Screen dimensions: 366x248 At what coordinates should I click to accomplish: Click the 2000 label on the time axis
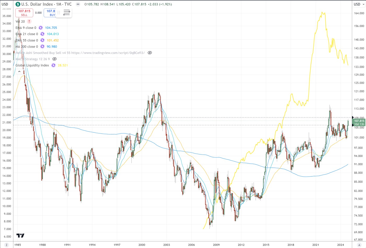coord(142,245)
